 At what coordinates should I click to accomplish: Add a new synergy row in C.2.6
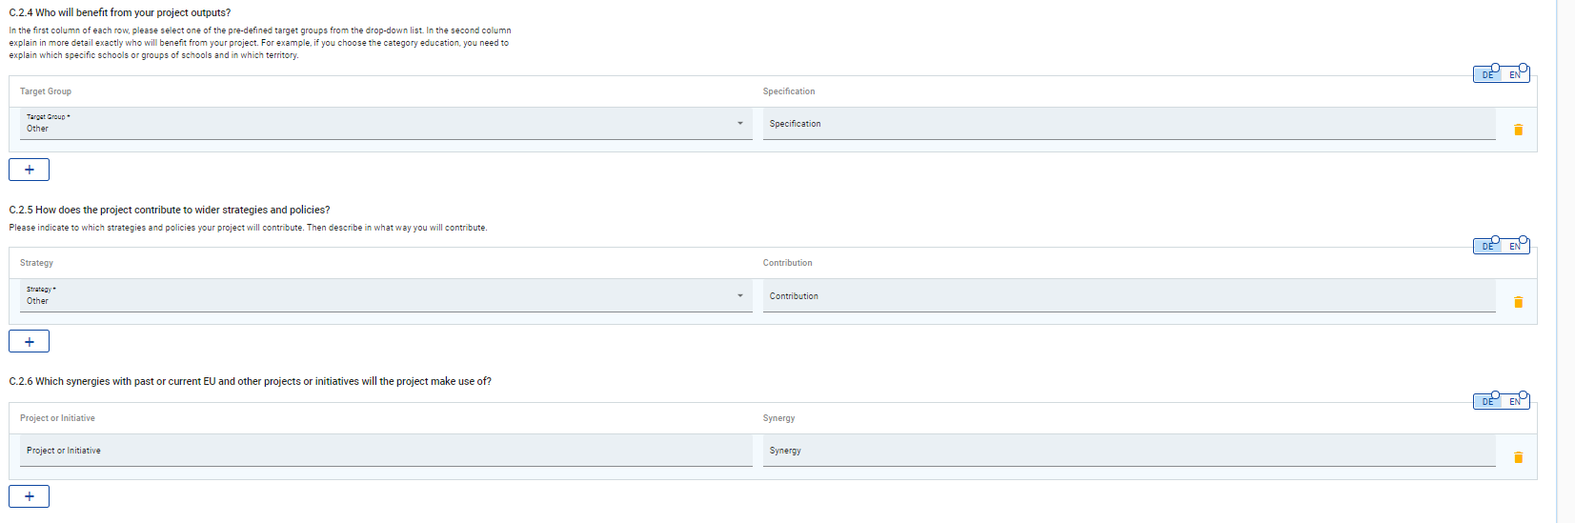(x=29, y=496)
